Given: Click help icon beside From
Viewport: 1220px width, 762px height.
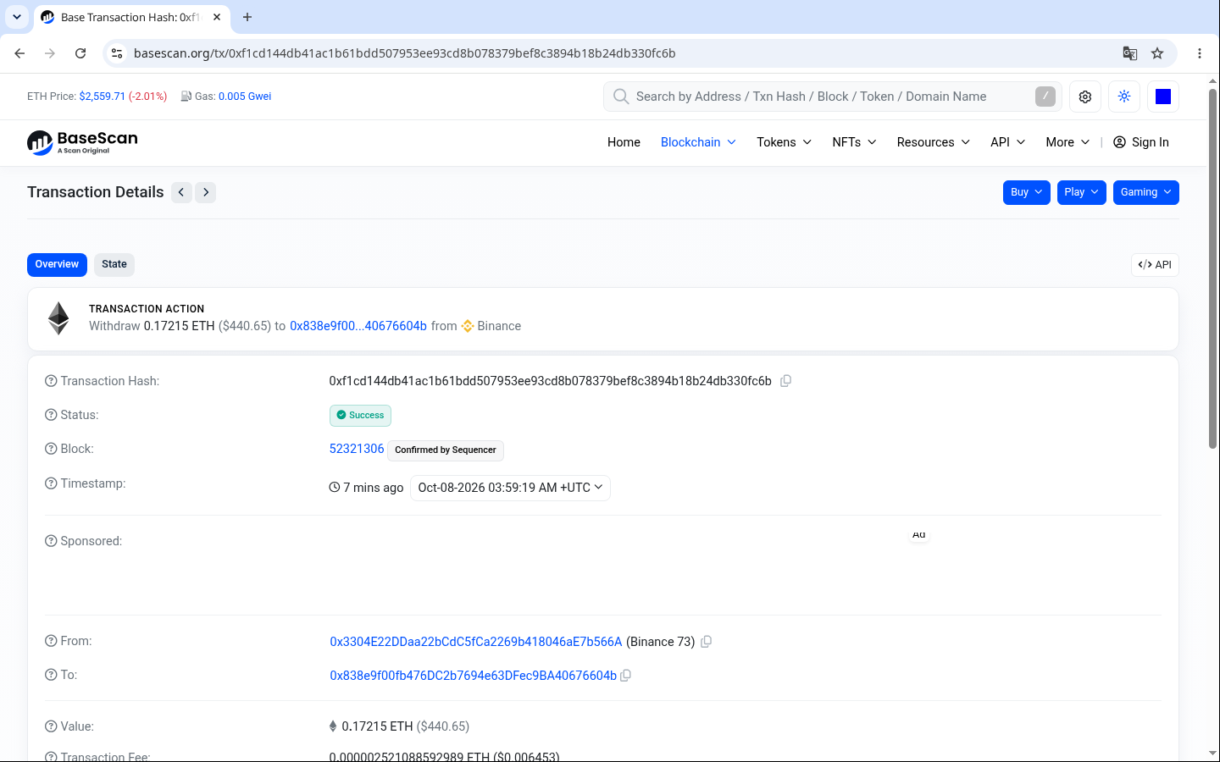Looking at the screenshot, I should [51, 641].
